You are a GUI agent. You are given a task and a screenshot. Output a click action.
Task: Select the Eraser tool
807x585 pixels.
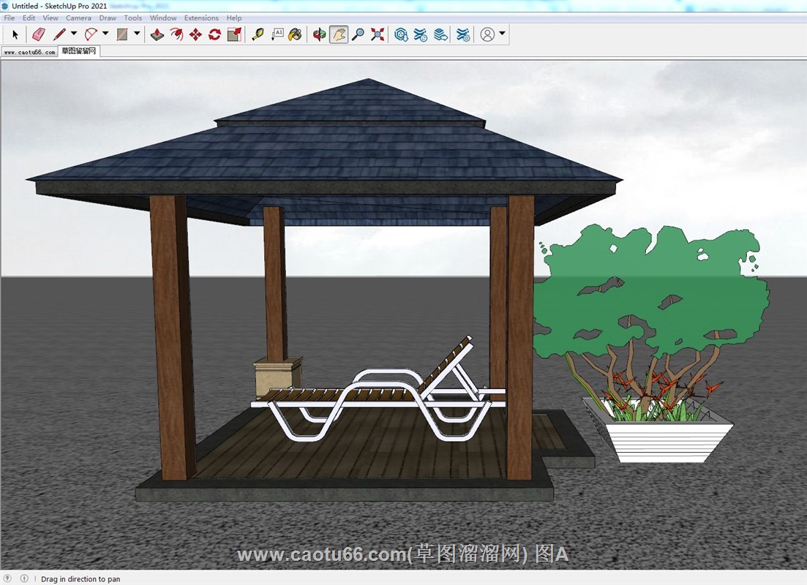click(39, 34)
